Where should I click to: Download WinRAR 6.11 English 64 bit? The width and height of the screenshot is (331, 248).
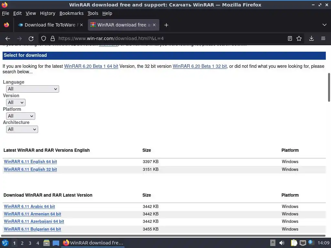(30, 162)
